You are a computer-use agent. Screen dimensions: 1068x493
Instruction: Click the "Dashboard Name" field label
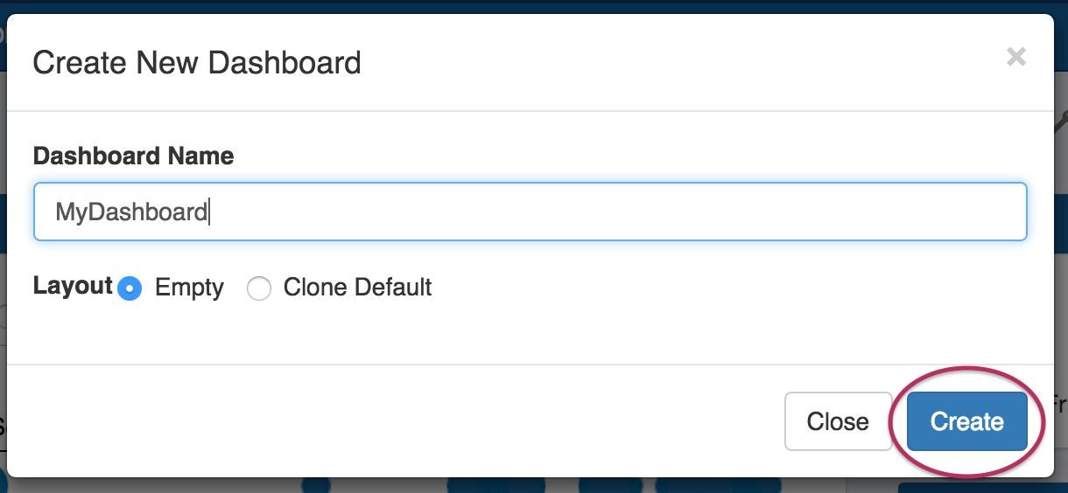[133, 156]
